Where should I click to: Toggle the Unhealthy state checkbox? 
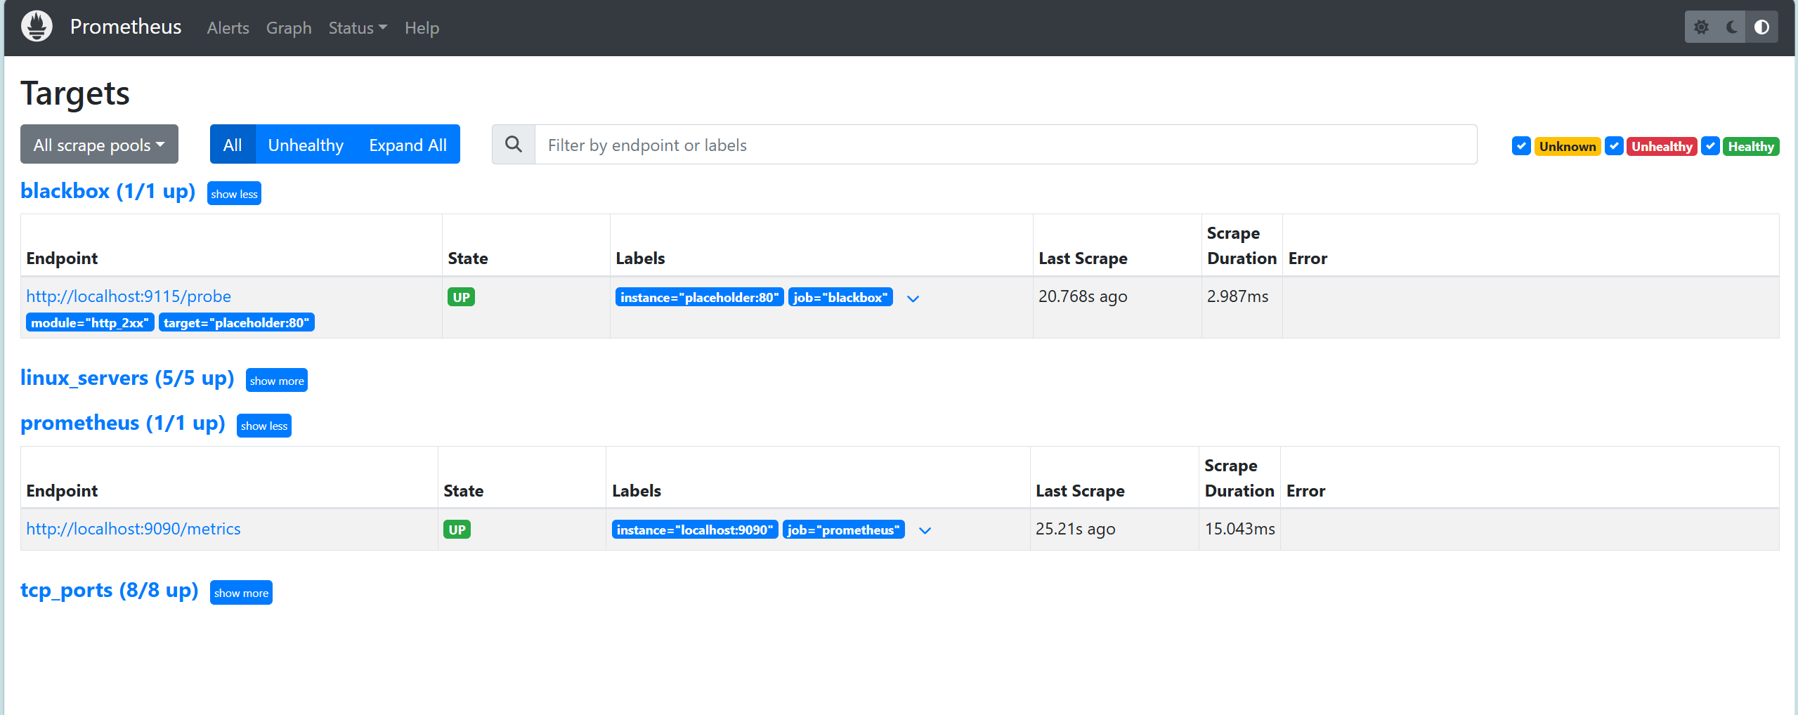point(1614,146)
